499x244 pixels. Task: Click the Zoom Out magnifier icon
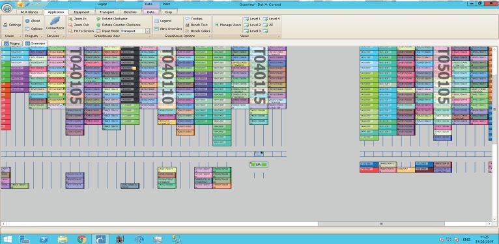pyautogui.click(x=70, y=25)
